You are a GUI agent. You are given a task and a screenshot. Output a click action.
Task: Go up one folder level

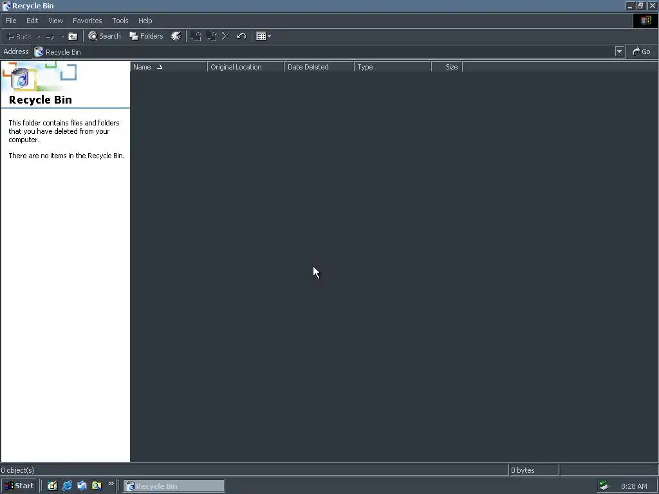tap(73, 37)
